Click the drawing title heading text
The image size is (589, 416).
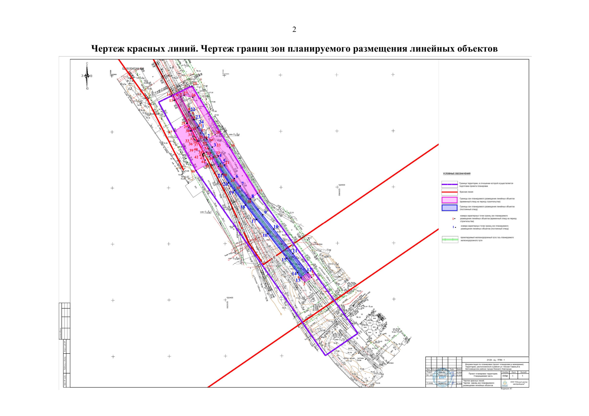pyautogui.click(x=294, y=49)
